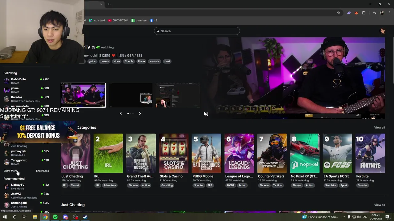
Task: Open a new browser tab
Action: [109, 4]
